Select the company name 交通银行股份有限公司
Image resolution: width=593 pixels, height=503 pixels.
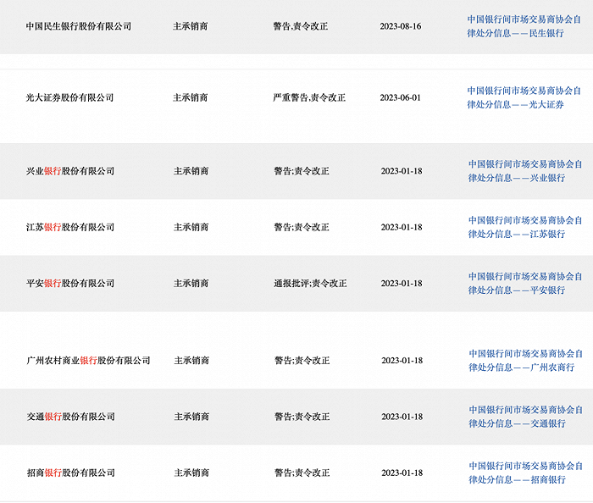click(x=70, y=417)
